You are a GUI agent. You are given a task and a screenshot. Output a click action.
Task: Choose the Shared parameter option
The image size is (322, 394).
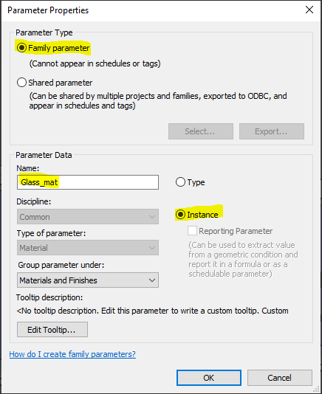point(21,83)
